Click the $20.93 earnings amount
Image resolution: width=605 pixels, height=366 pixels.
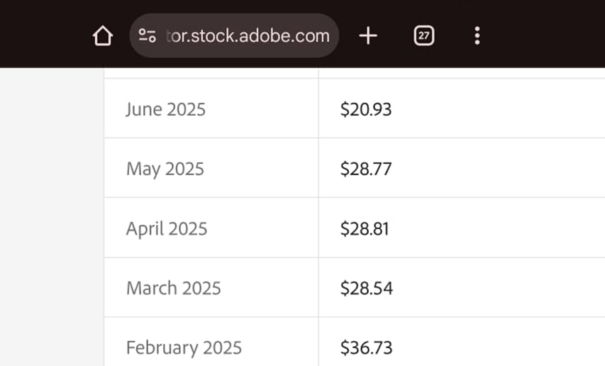[x=366, y=109]
